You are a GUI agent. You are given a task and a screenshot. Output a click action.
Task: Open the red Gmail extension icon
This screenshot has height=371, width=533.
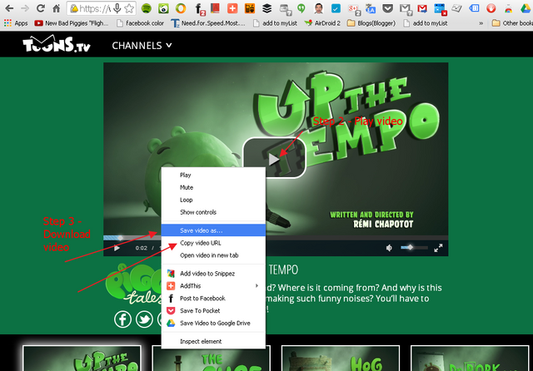[x=422, y=8]
